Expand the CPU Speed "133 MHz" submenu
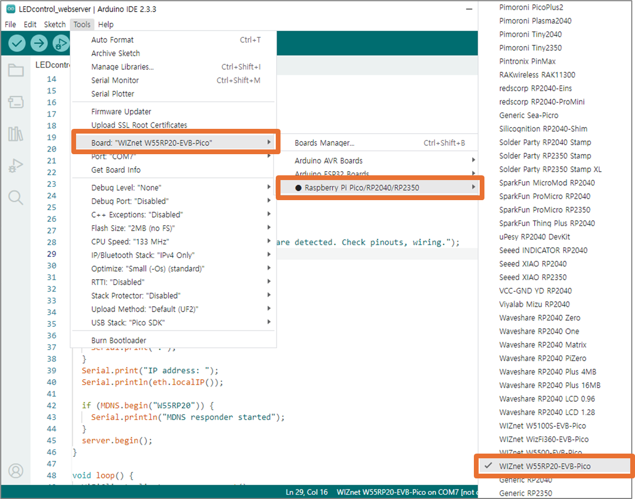Screen dimensions: 635x499 click(173, 242)
